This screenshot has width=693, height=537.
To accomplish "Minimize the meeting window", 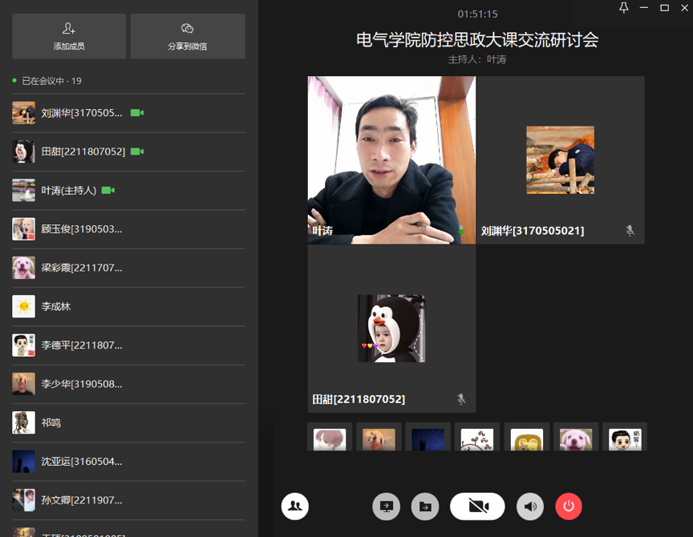I will [x=644, y=8].
